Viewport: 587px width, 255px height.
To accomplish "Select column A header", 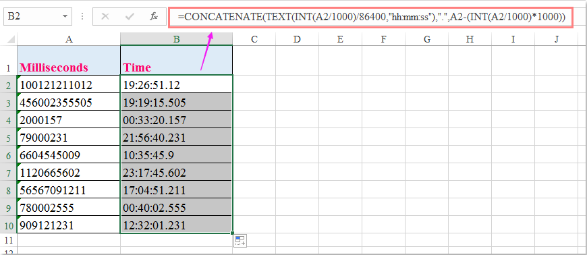I will coord(69,39).
